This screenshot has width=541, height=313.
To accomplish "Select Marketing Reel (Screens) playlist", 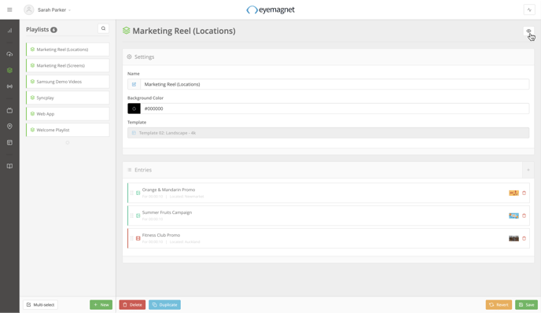I will tap(68, 65).
